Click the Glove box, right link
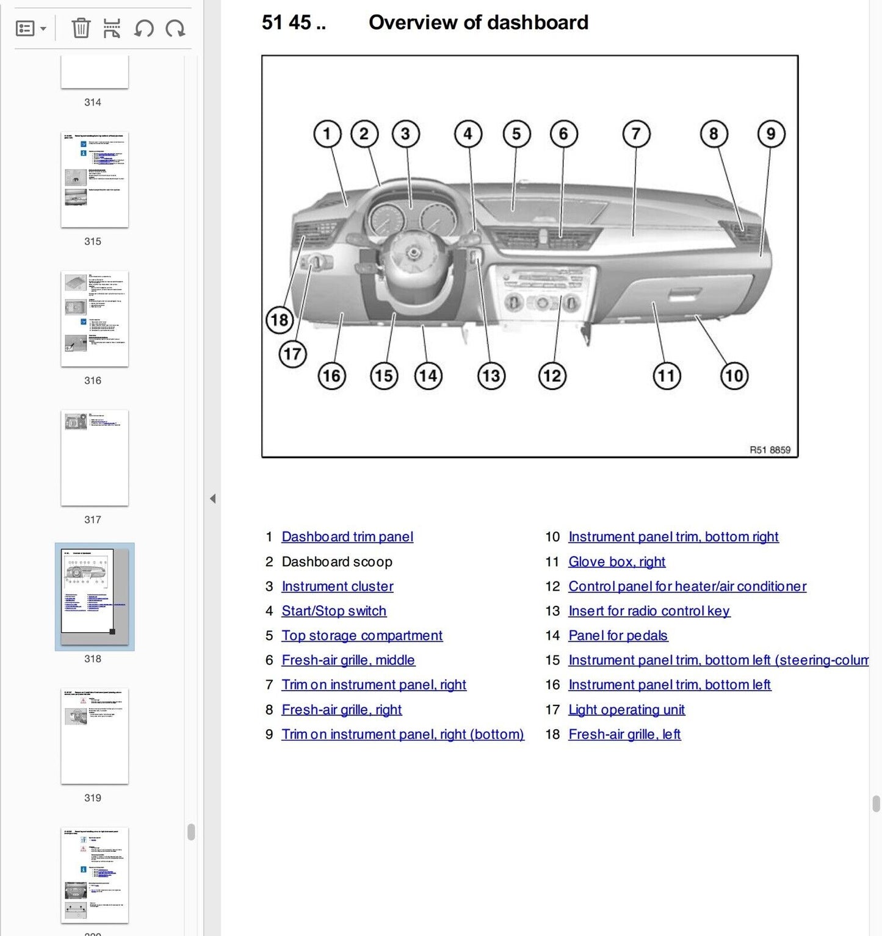The image size is (882, 936). point(616,562)
